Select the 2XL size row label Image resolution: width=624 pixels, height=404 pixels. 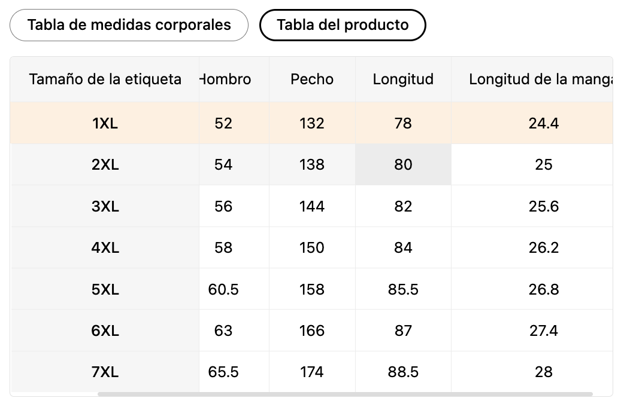pos(105,164)
